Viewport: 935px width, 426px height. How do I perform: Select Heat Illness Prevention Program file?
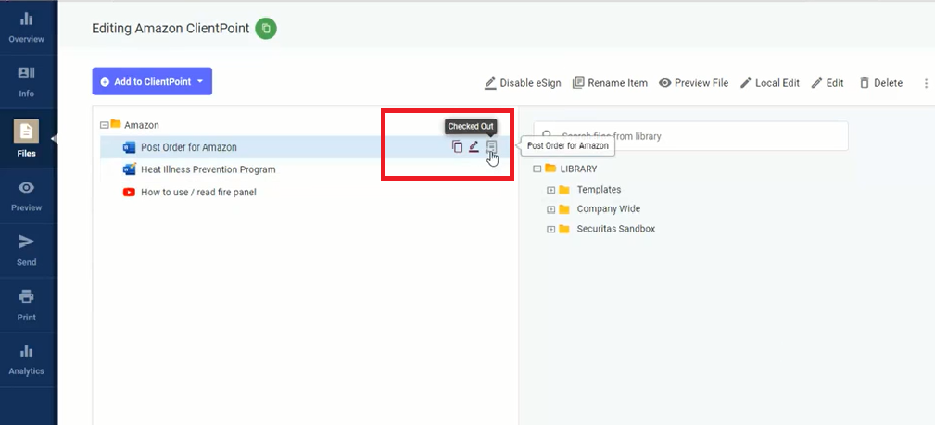click(x=208, y=169)
